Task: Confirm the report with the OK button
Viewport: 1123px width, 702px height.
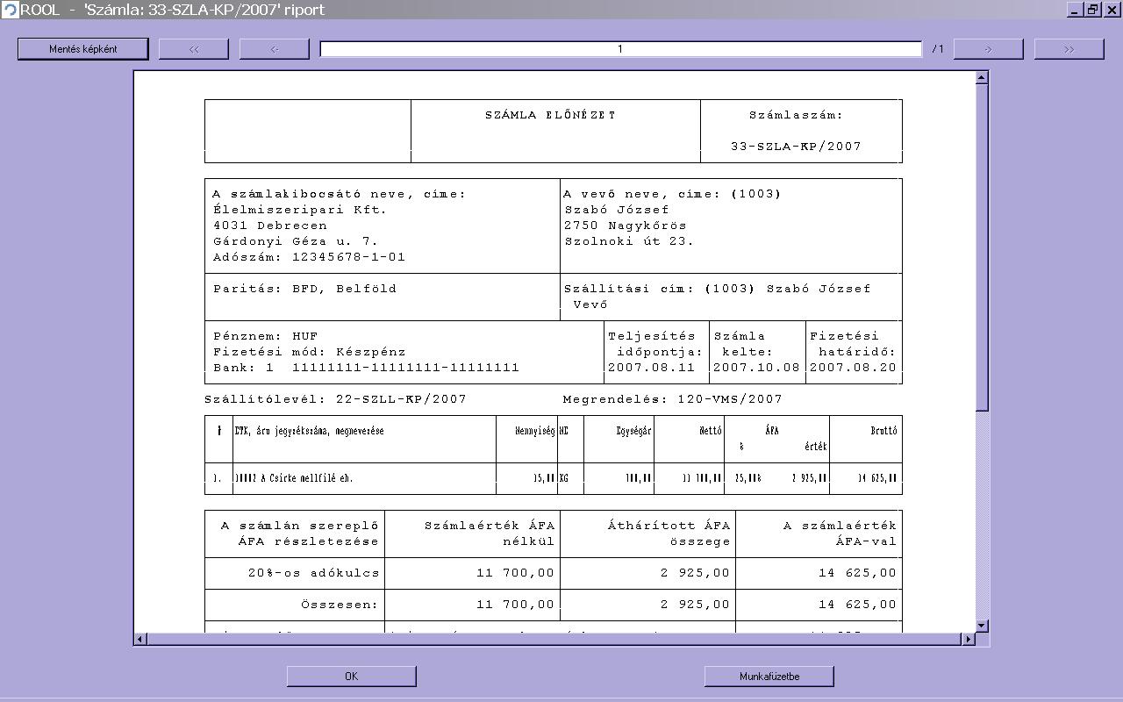Action: tap(351, 676)
